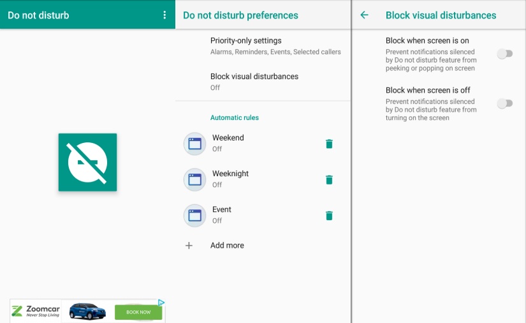The height and width of the screenshot is (323, 526).
Task: Open the three-dot overflow menu
Action: click(164, 15)
